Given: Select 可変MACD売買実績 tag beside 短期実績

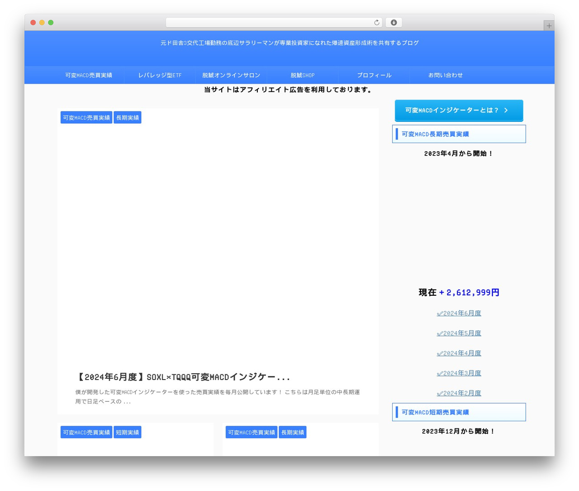Looking at the screenshot, I should coord(86,433).
